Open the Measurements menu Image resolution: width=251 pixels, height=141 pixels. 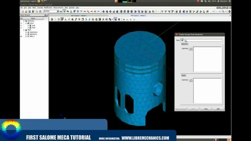pos(58,8)
